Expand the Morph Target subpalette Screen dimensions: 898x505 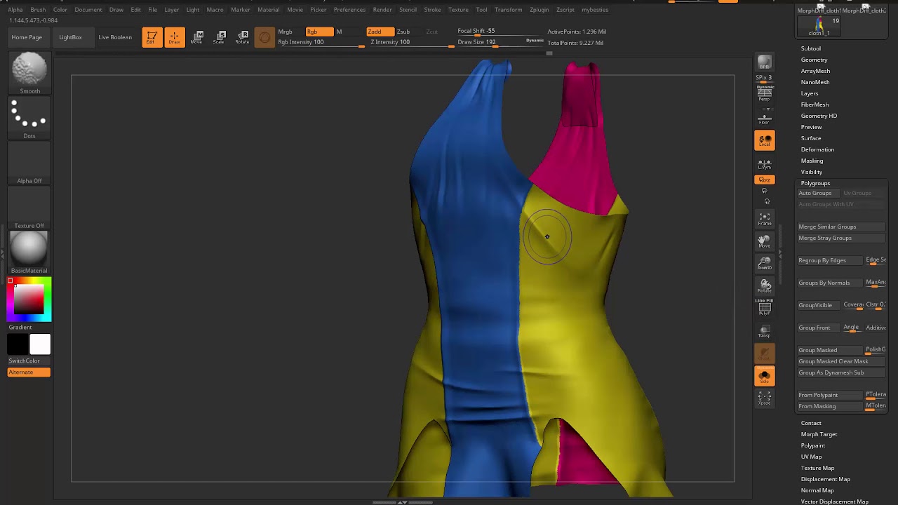pos(819,434)
